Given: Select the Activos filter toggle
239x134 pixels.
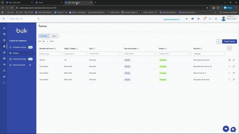Looking at the screenshot, I should 44,36.
